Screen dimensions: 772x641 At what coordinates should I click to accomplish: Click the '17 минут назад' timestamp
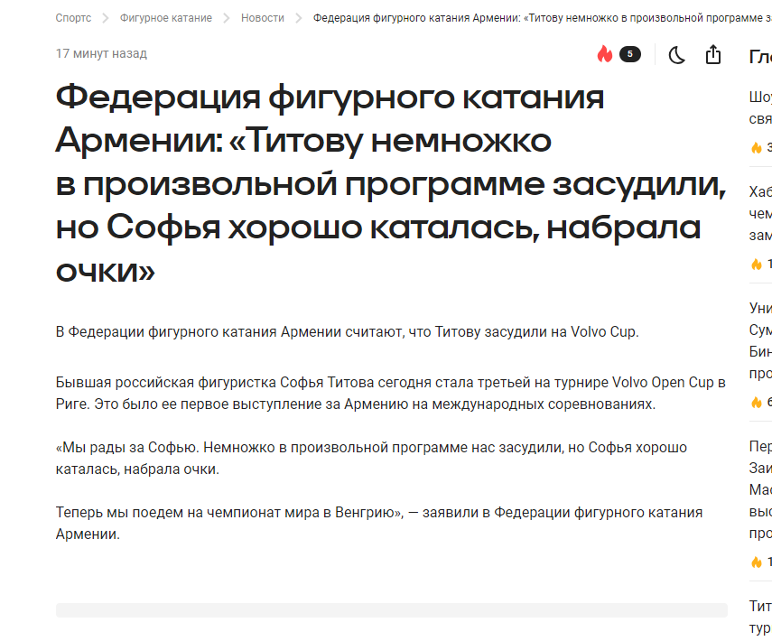[x=101, y=54]
